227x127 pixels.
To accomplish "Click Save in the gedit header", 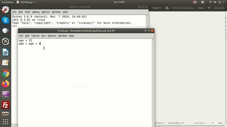I will [x=201, y=8].
